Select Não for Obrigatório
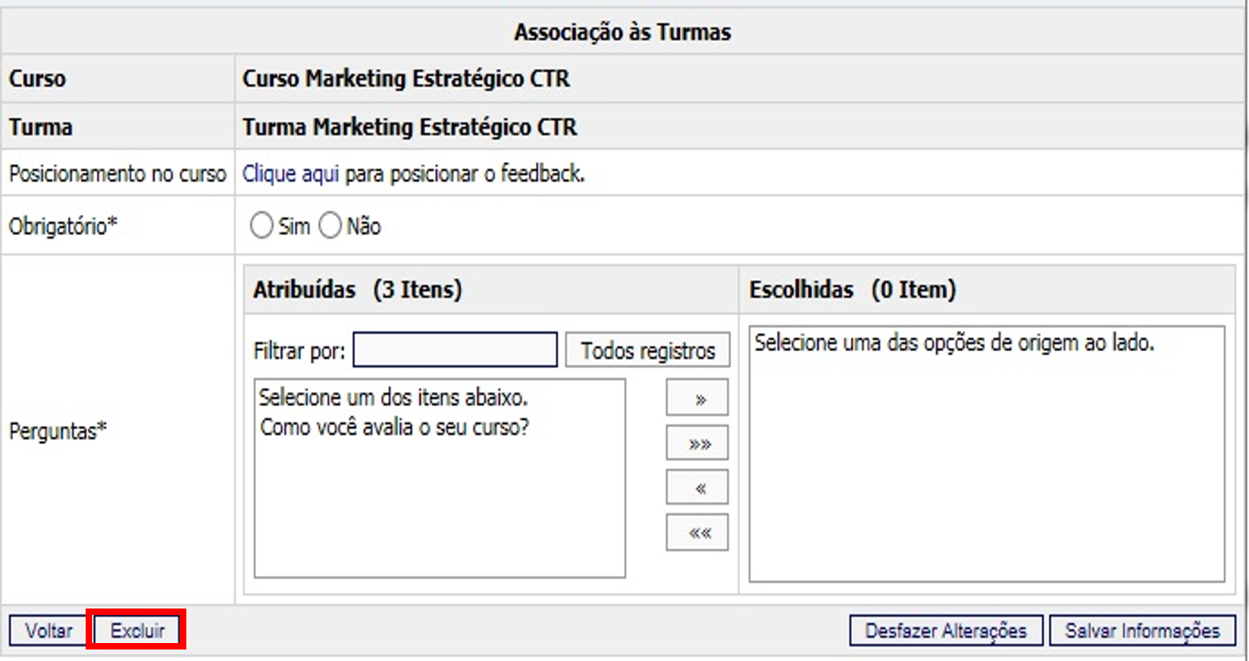The image size is (1249, 661). tap(330, 226)
